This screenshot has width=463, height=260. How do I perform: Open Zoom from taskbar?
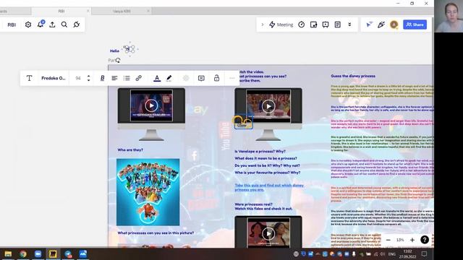click(38, 253)
